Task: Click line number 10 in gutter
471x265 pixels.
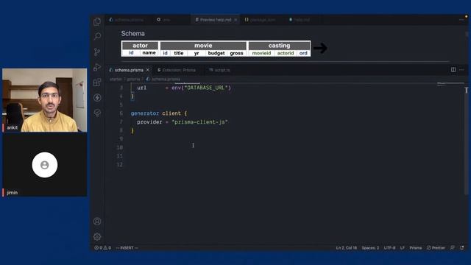Action: tap(119, 147)
